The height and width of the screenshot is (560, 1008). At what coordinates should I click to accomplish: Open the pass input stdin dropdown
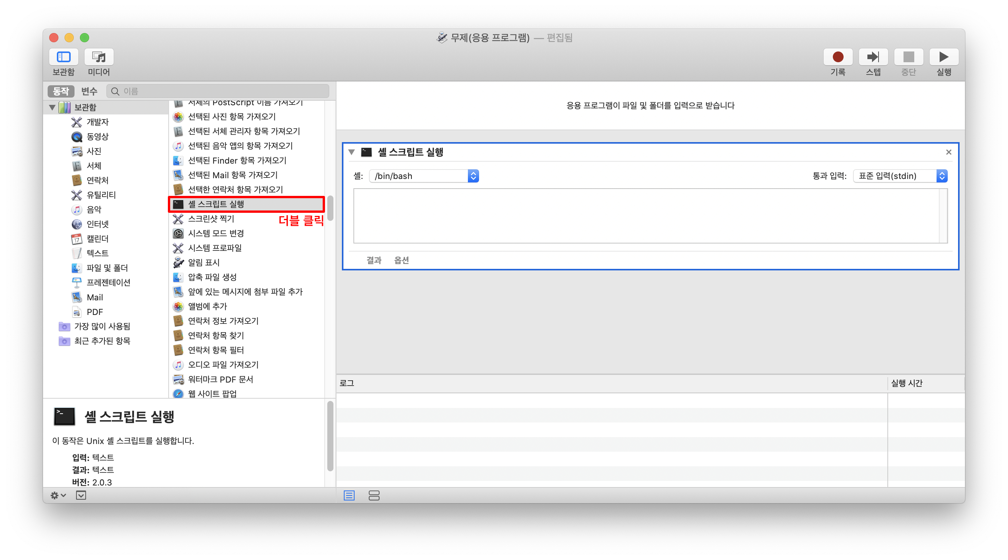(x=900, y=176)
